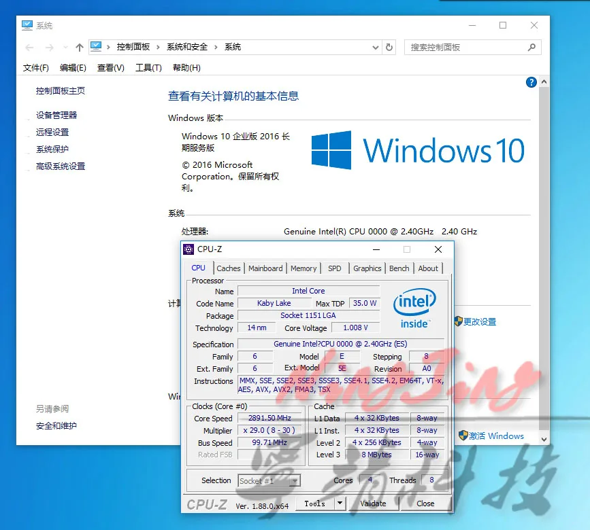Viewport: 590px width, 530px height.
Task: Click the Intel inside logo in CPU-Z
Action: [x=414, y=308]
